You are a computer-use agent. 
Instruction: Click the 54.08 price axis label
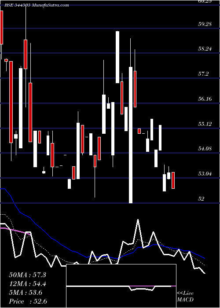click(205, 149)
